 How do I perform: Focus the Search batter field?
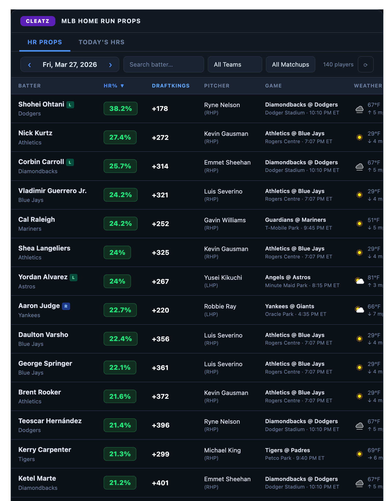pos(164,64)
